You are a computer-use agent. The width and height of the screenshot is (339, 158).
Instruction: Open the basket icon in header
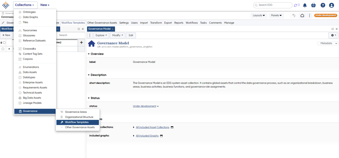(314, 5)
